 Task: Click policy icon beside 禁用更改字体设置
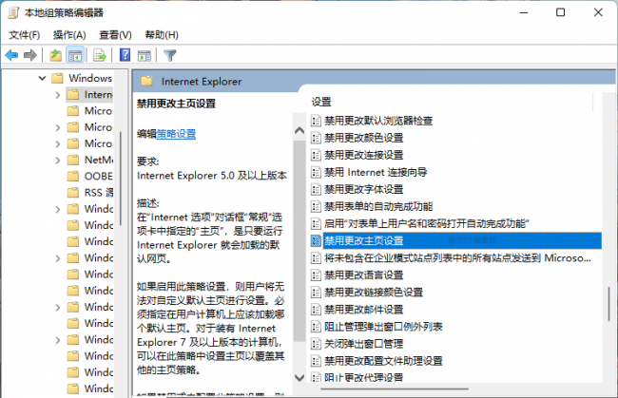pyautogui.click(x=316, y=189)
